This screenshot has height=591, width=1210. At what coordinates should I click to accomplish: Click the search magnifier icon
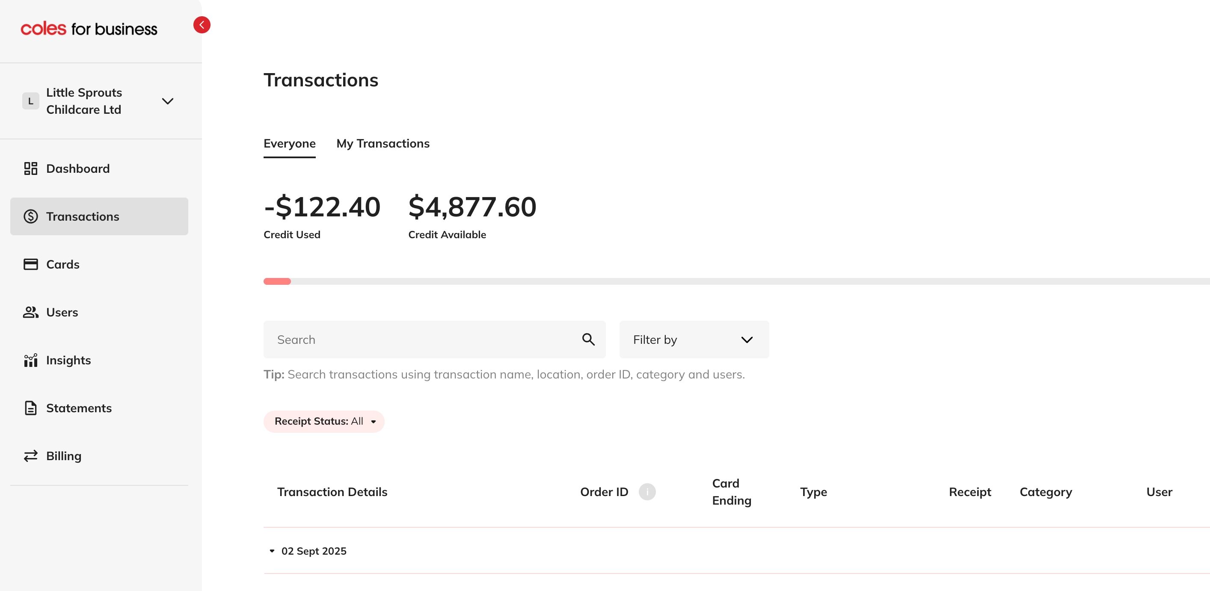coord(588,340)
